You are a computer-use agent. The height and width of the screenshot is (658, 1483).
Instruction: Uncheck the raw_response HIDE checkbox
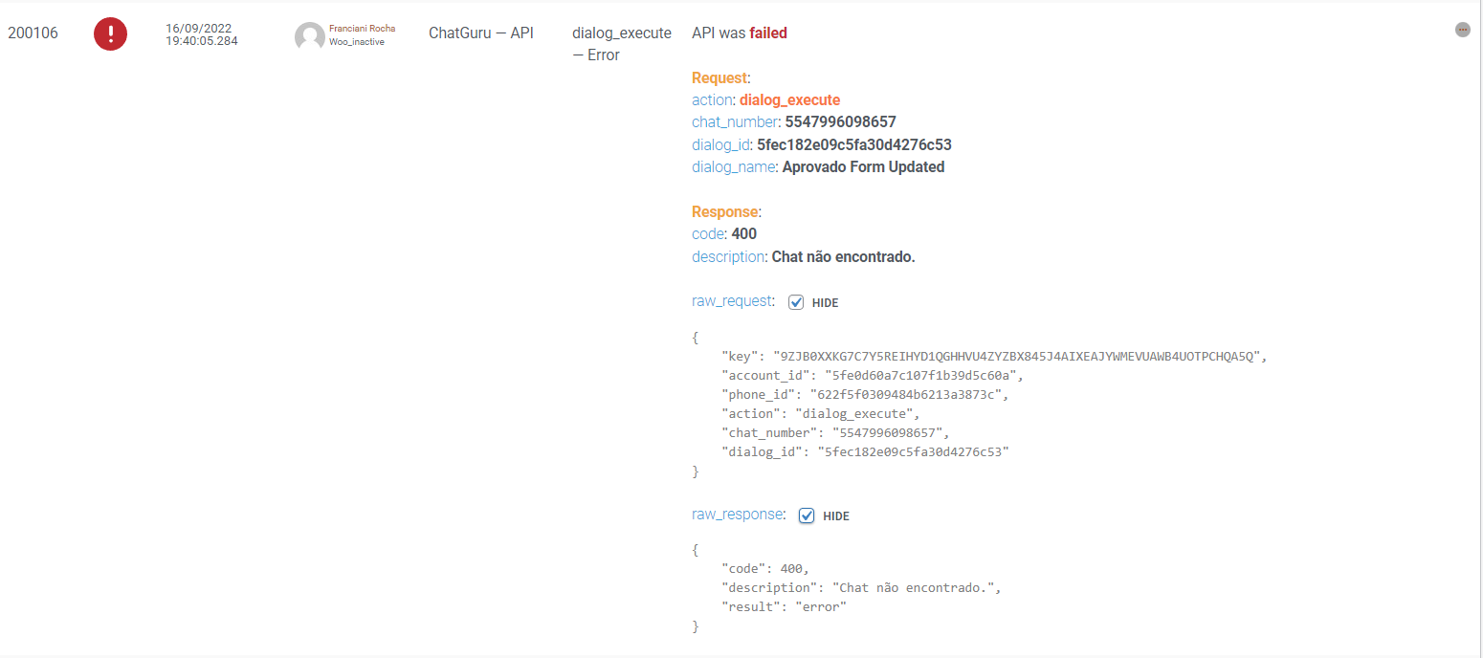tap(807, 515)
